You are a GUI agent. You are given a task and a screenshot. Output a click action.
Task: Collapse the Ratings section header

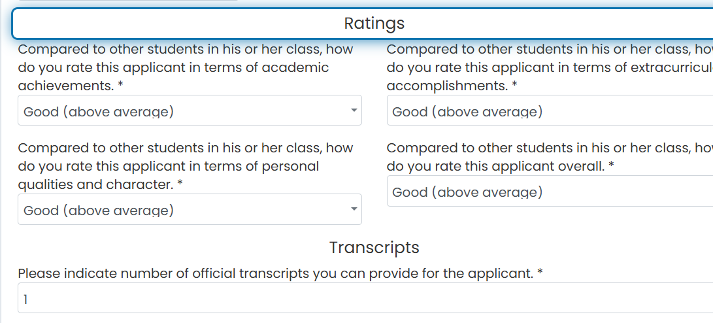tap(363, 23)
